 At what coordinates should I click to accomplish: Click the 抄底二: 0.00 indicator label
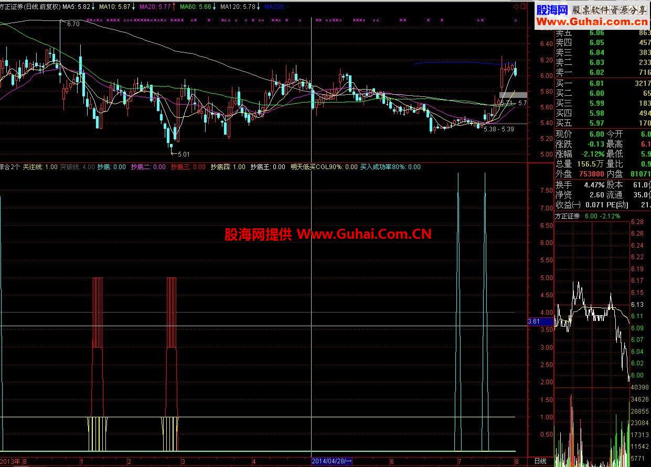click(x=148, y=167)
